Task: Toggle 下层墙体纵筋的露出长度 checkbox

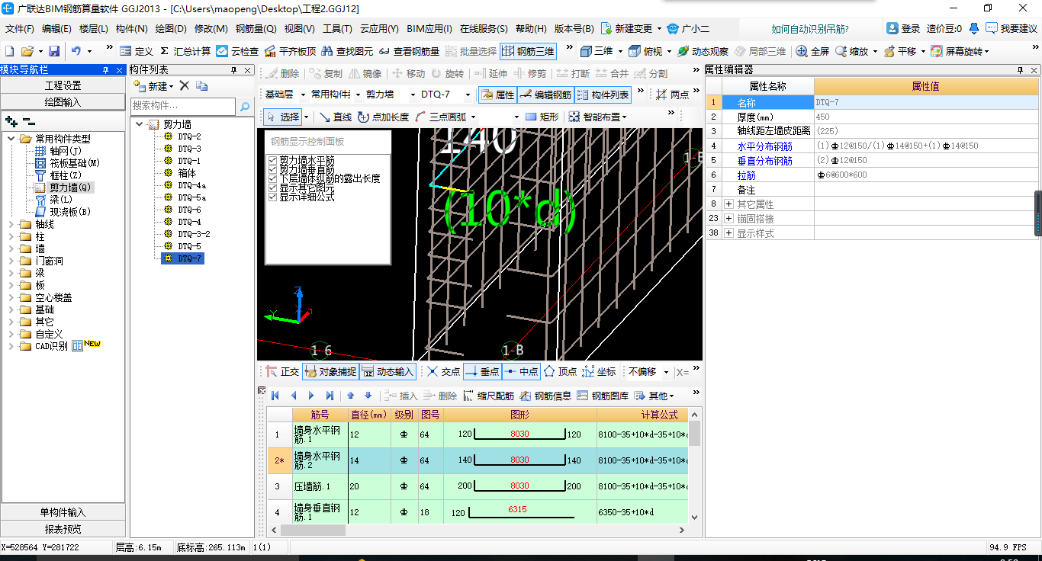Action: 273,178
